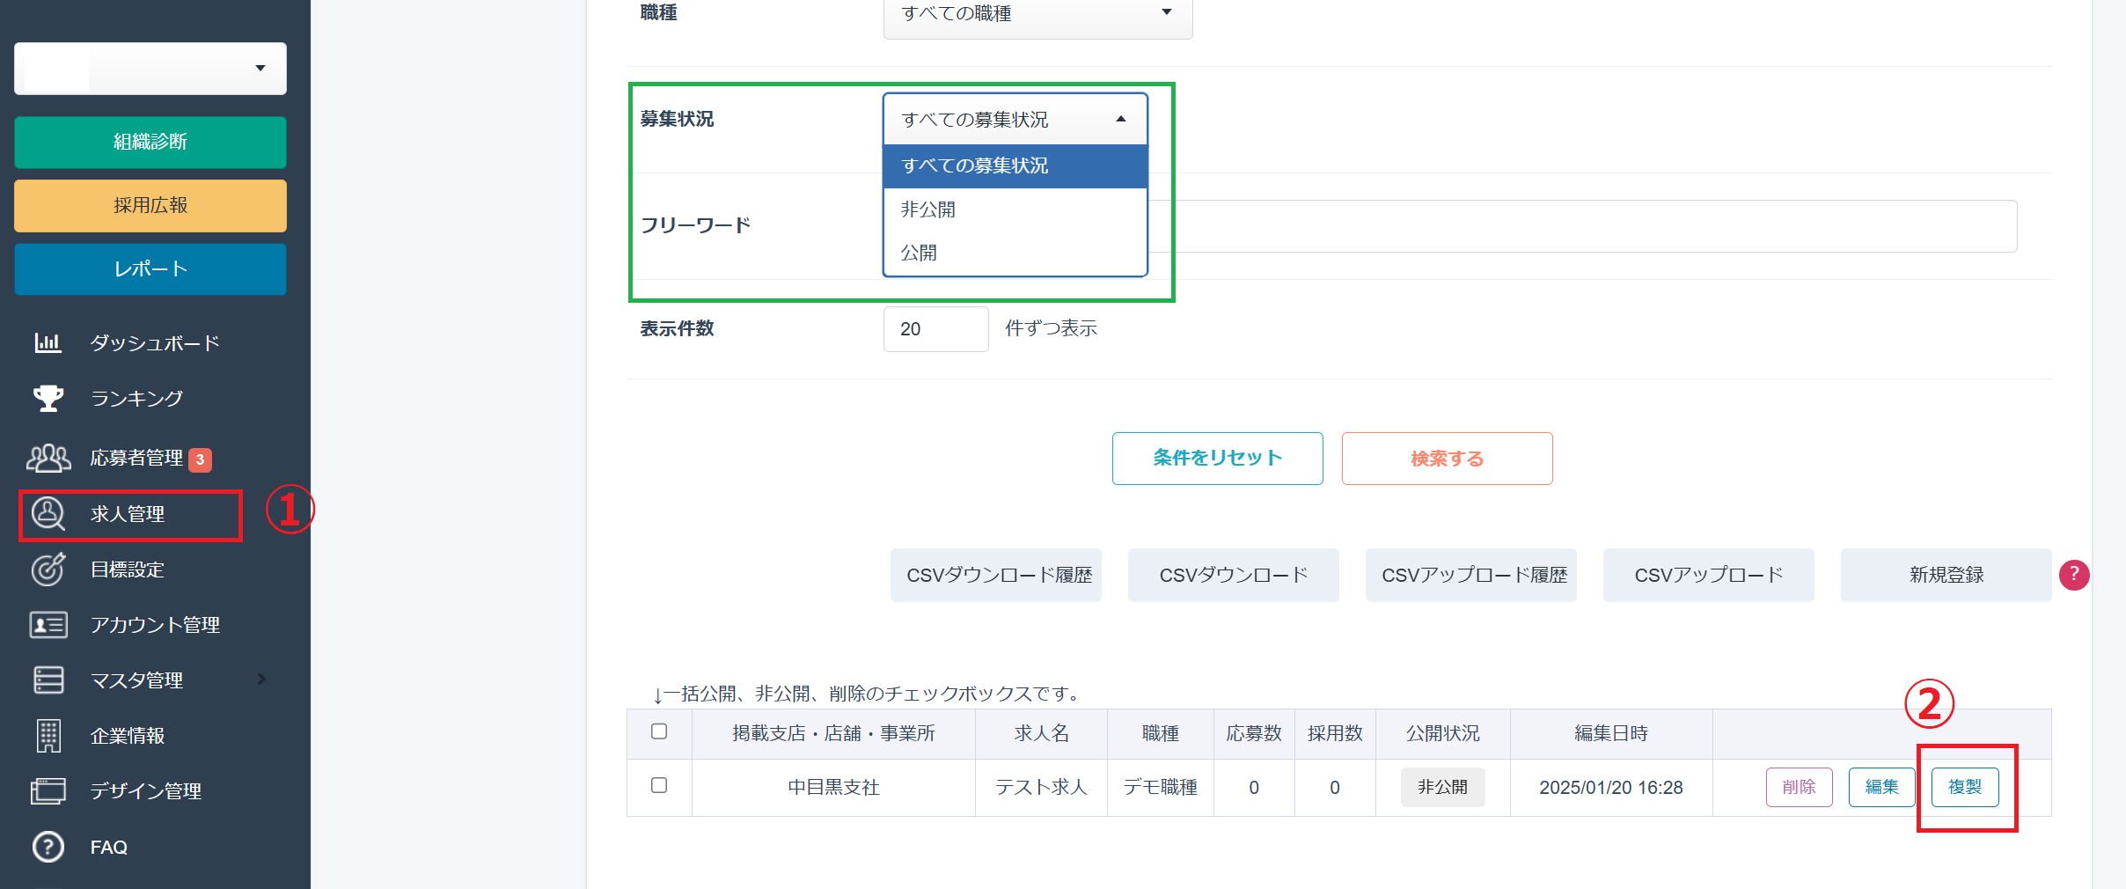Open the FAQ menu item
Screen dimensions: 2126x889
tap(109, 847)
